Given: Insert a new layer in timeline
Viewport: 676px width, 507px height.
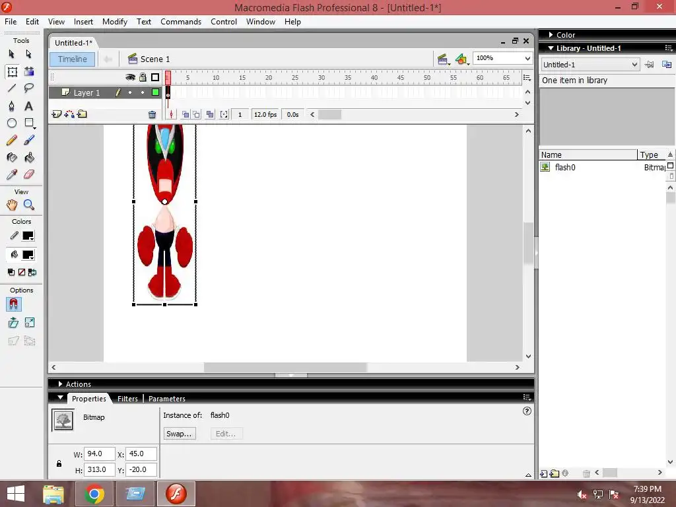Looking at the screenshot, I should (57, 114).
